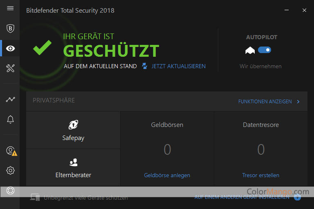Open the activity graph sidebar icon
This screenshot has width=314, height=209.
coord(10,100)
